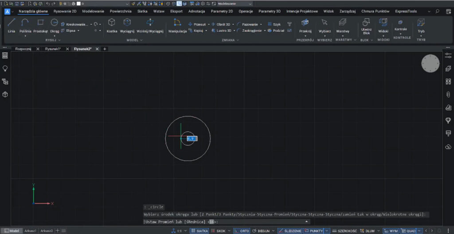Screen dimensions: 454x234
Task: Toggle BIEGUN polar tracking
Action: (x=262, y=231)
